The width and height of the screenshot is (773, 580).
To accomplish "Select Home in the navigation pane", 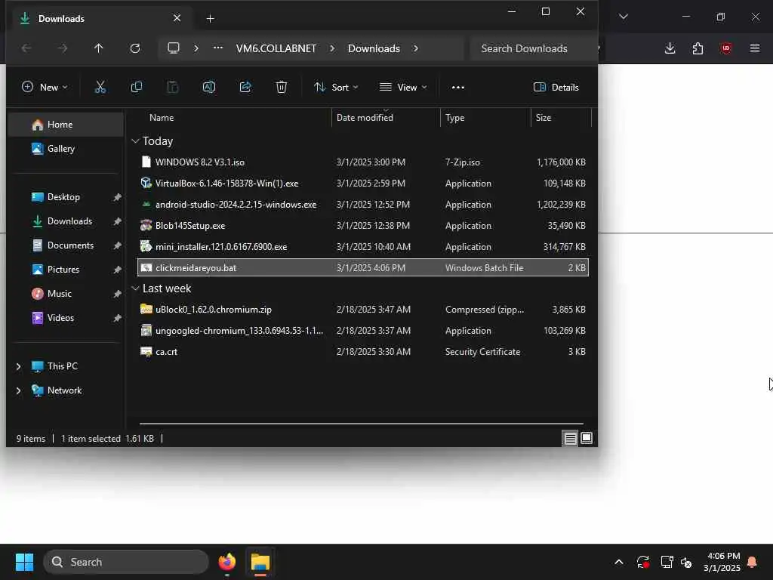I will tap(66, 125).
